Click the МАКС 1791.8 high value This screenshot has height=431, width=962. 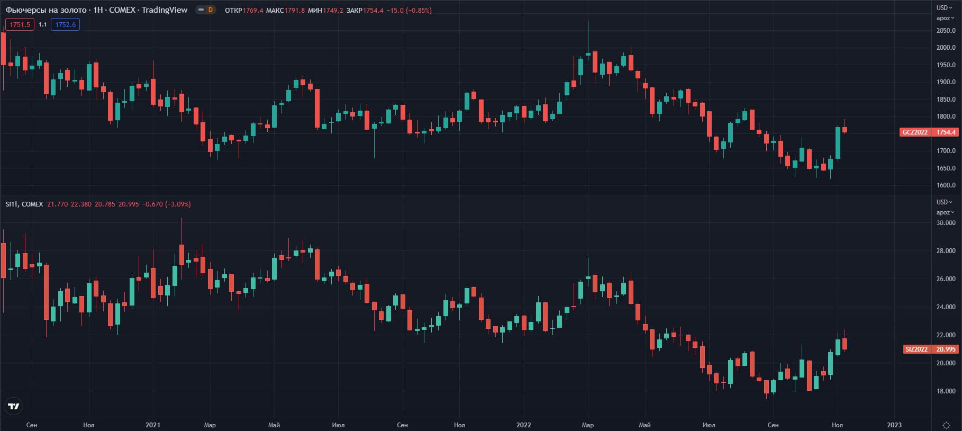pos(285,10)
